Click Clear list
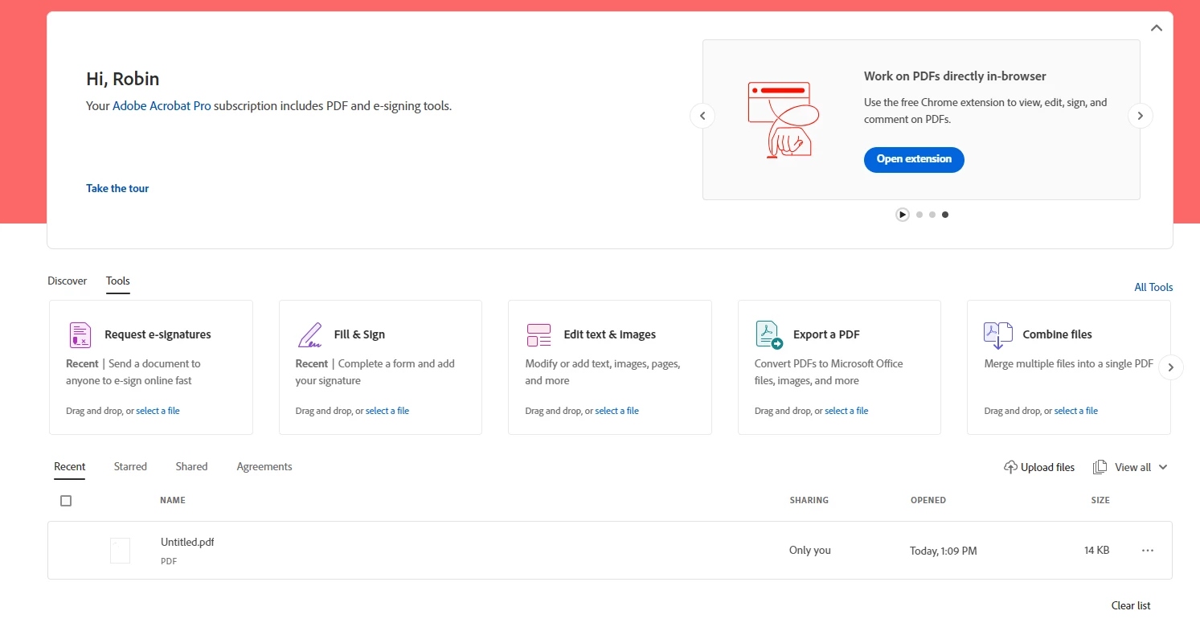1200x623 pixels. [x=1131, y=605]
